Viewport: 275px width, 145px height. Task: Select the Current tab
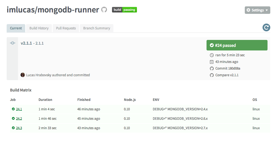click(16, 28)
